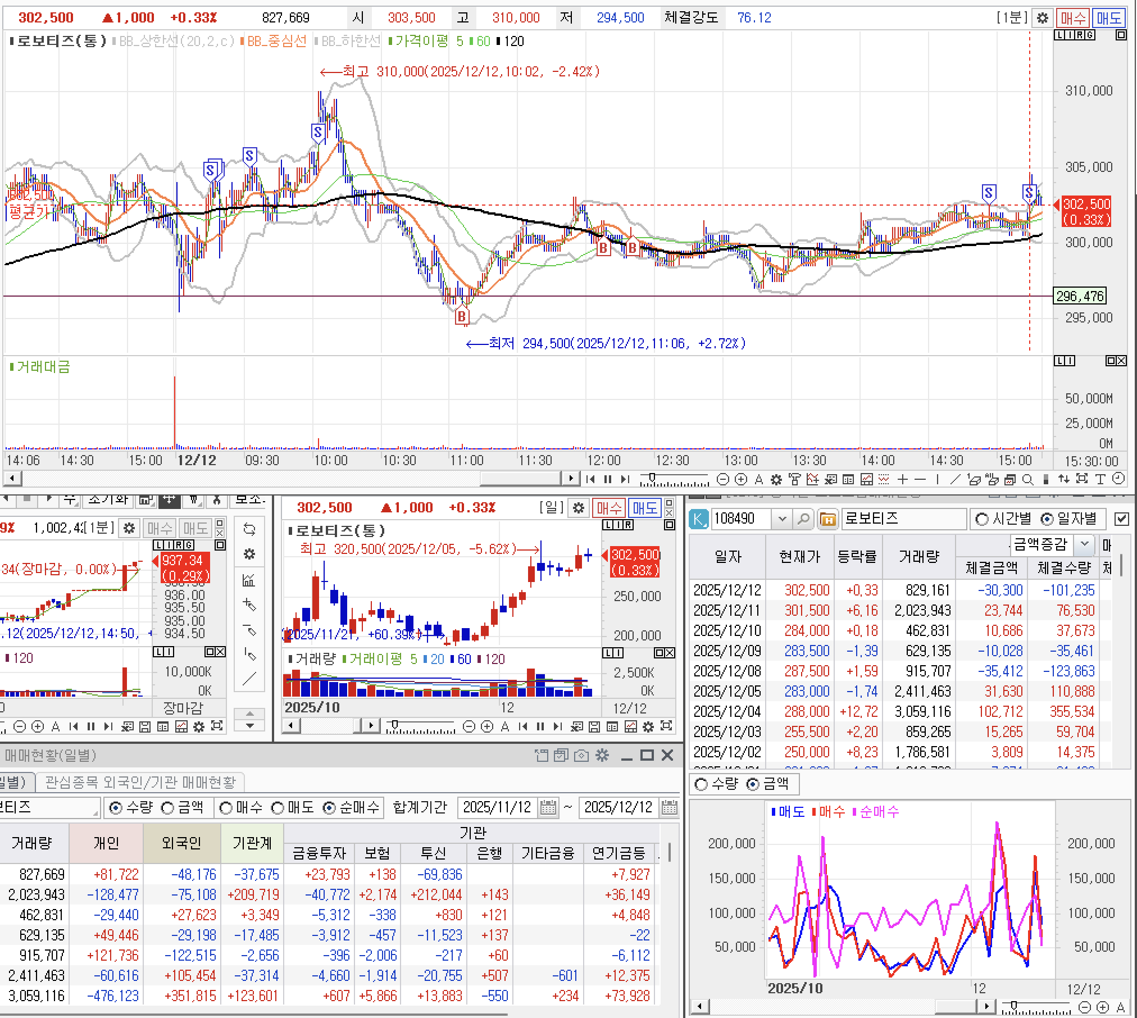Click the zoom-in plus icon on main chart toolbar
The width and height of the screenshot is (1137, 1018).
tap(741, 479)
